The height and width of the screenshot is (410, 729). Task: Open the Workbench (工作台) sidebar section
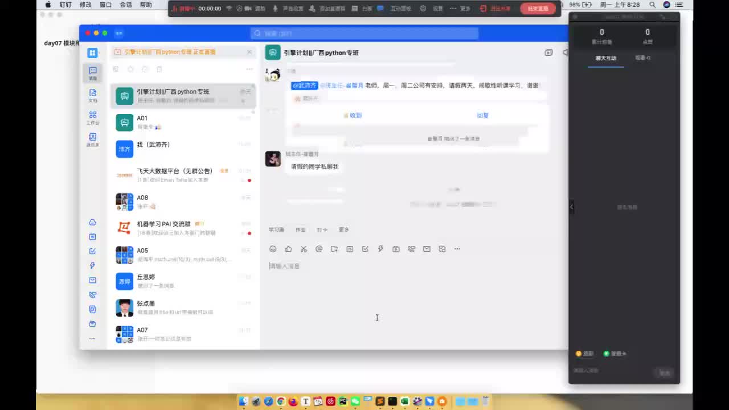click(x=93, y=117)
